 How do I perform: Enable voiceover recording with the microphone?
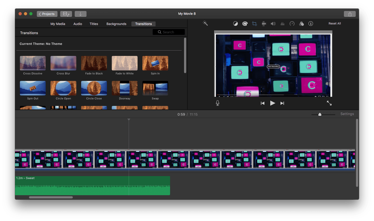tap(218, 103)
